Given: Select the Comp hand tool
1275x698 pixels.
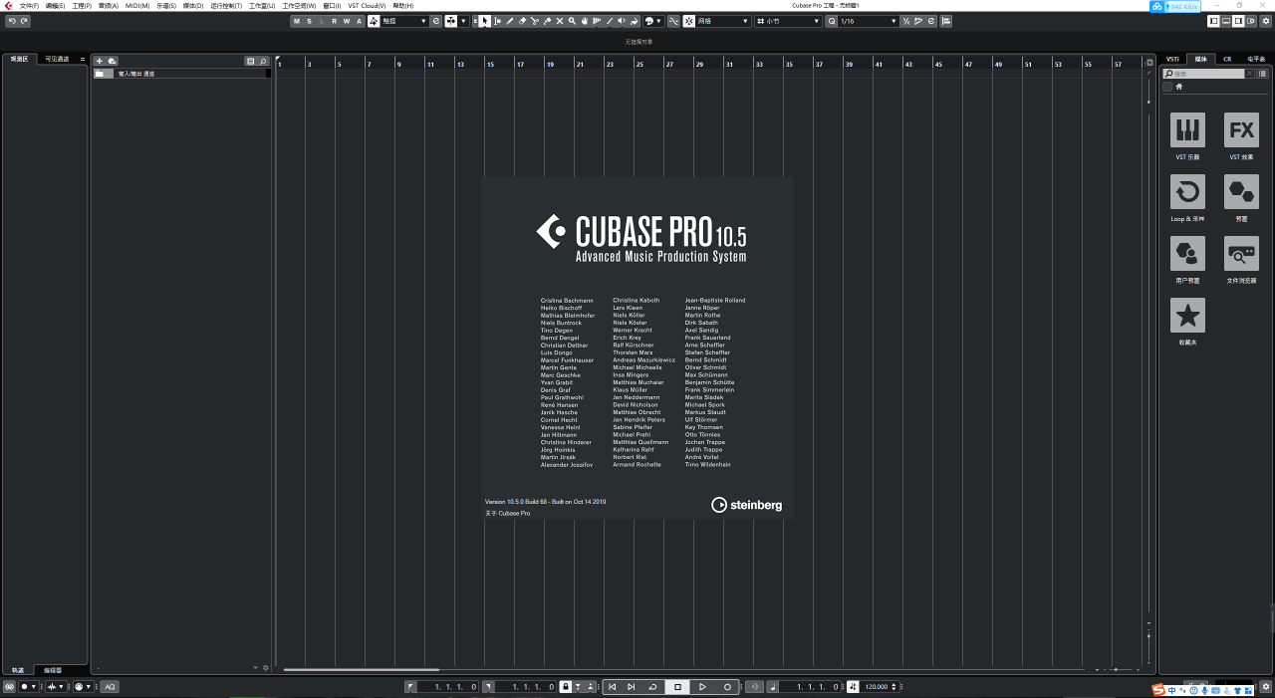Looking at the screenshot, I should pyautogui.click(x=584, y=21).
